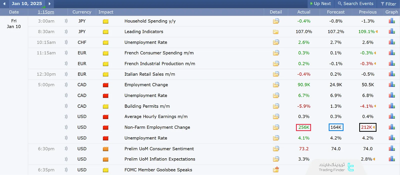Toggle alert for Non-Farm Employment Change
The width and height of the screenshot is (400, 175).
66,127
